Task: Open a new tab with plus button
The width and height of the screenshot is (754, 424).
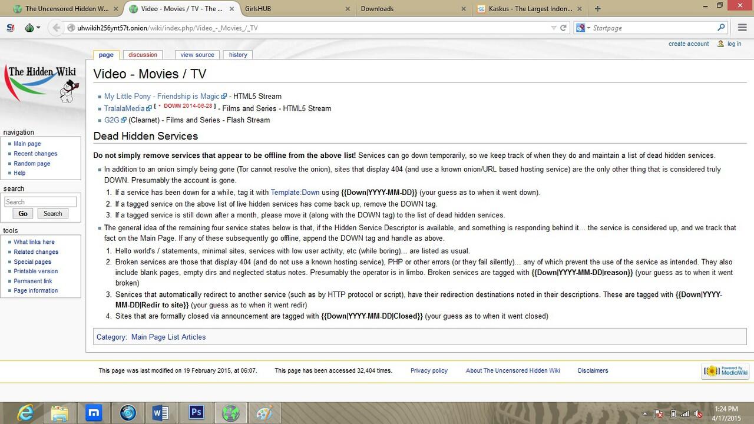Action: pyautogui.click(x=598, y=9)
